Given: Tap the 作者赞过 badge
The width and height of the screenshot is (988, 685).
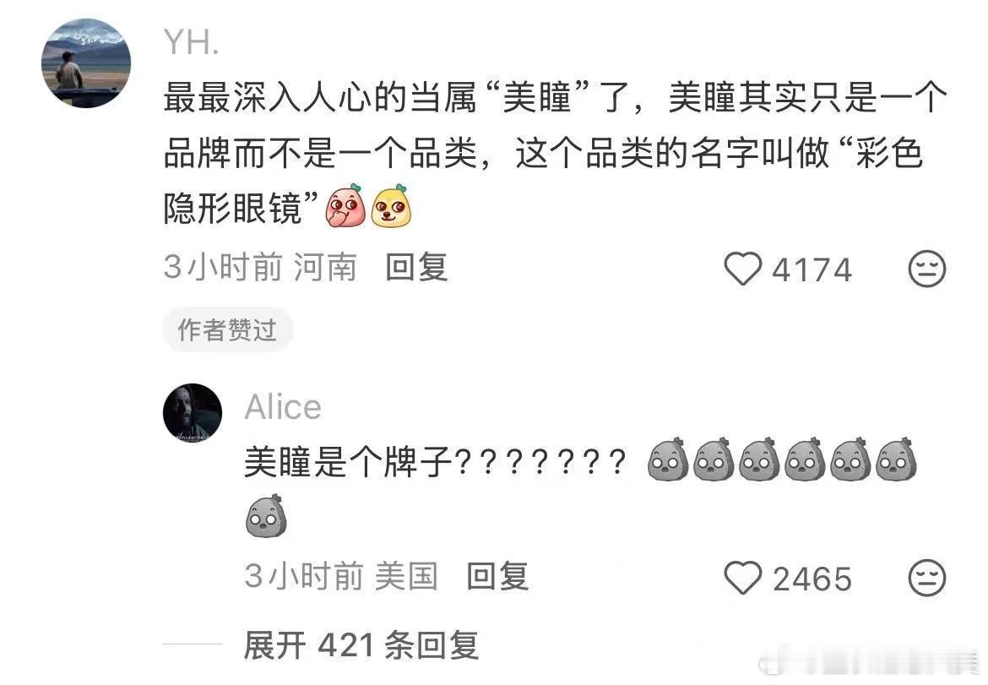Looking at the screenshot, I should 227,329.
